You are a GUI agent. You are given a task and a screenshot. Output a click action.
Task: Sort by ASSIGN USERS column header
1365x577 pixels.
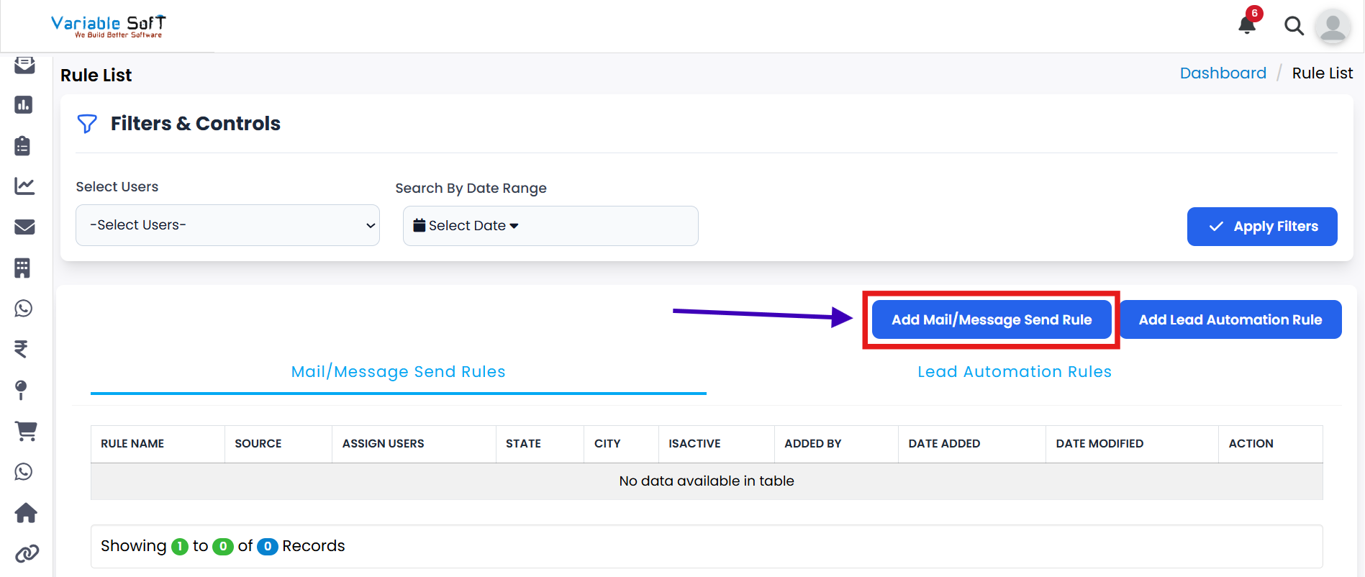(414, 444)
